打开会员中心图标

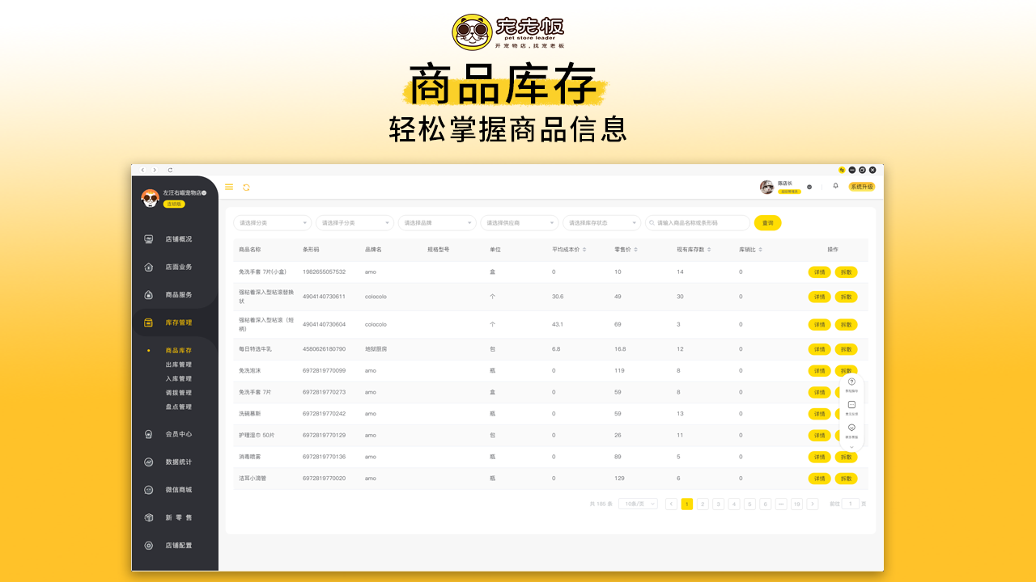(x=148, y=434)
